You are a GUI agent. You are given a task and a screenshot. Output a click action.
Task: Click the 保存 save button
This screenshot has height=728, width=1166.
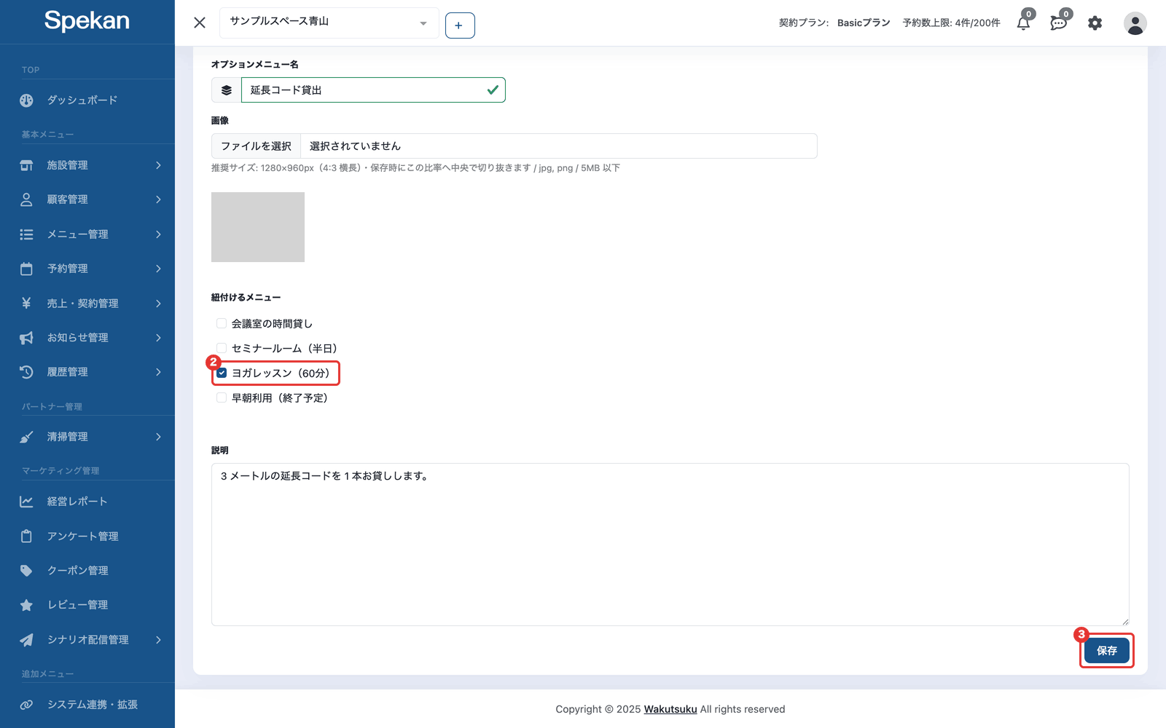(1106, 651)
